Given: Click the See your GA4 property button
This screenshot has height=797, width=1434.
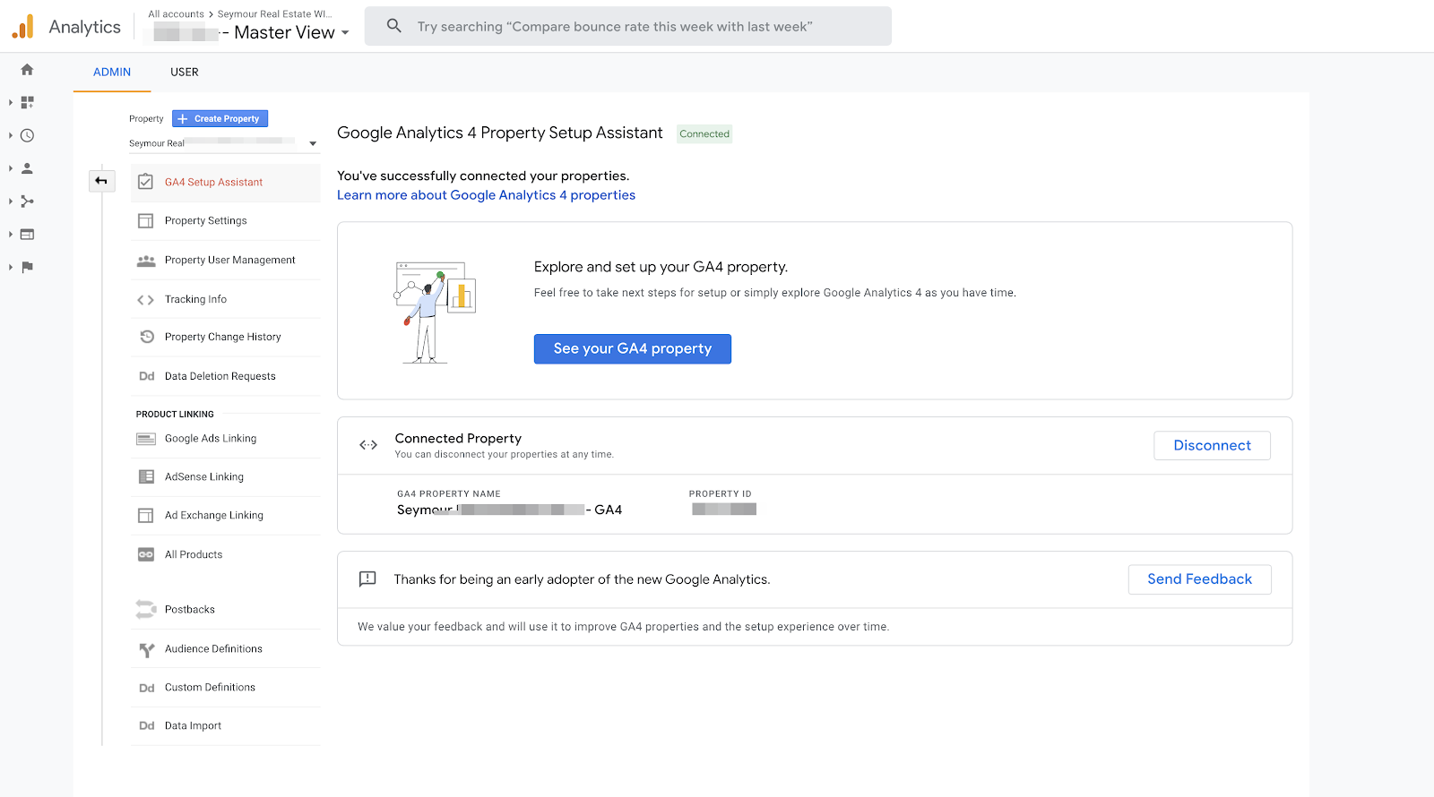Looking at the screenshot, I should [x=632, y=348].
